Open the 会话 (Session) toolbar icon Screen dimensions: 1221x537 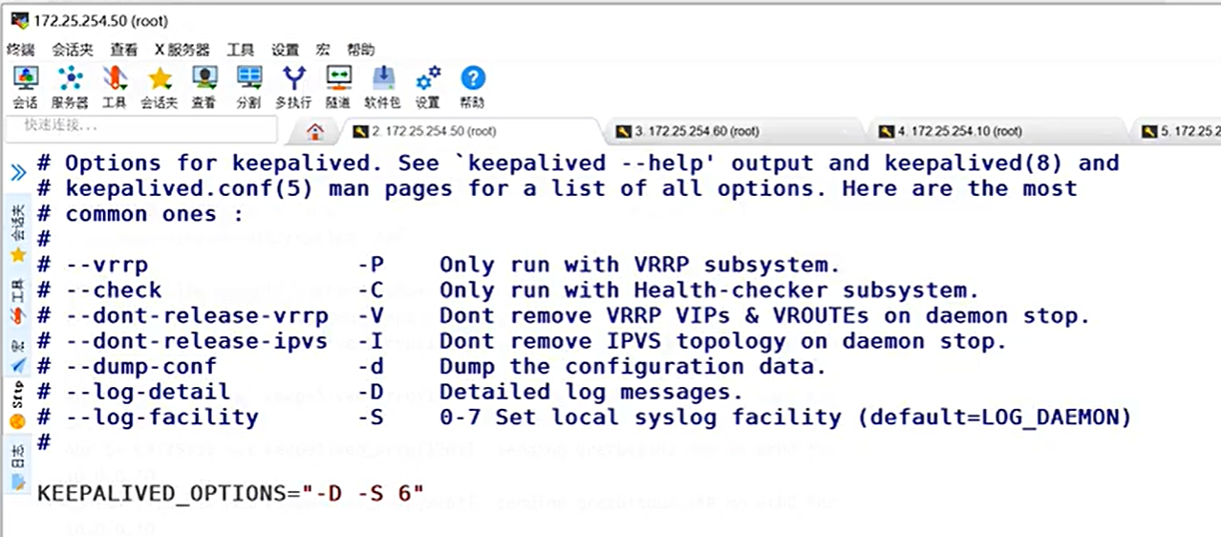tap(25, 87)
